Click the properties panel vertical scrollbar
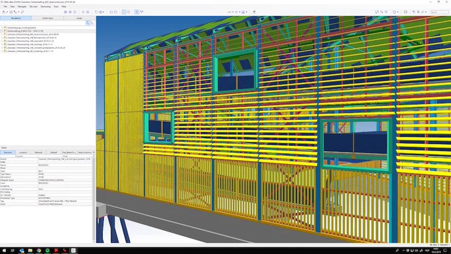This screenshot has width=451, height=254. point(94,198)
